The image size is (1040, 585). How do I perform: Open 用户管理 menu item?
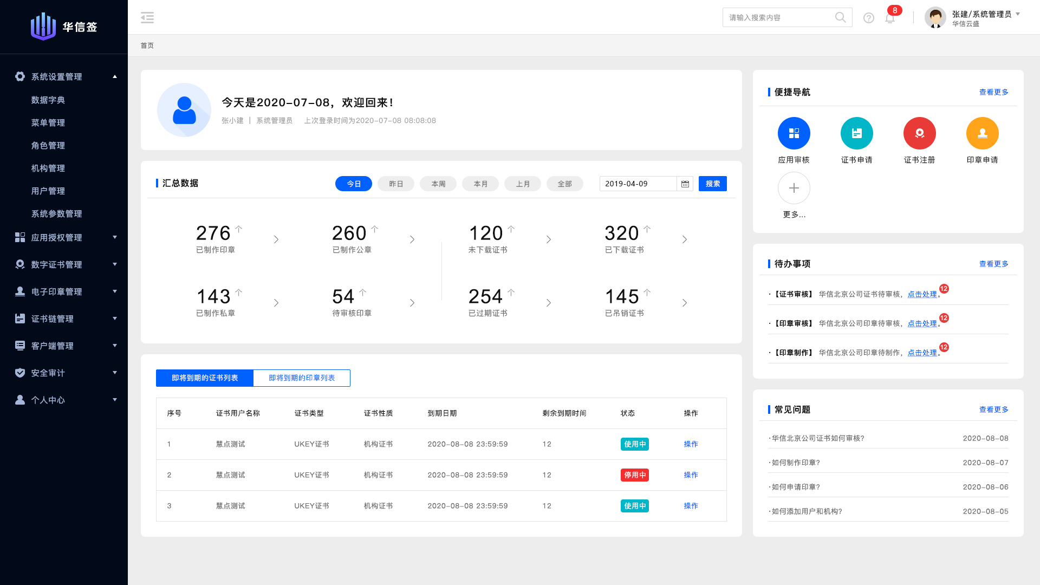coord(48,191)
